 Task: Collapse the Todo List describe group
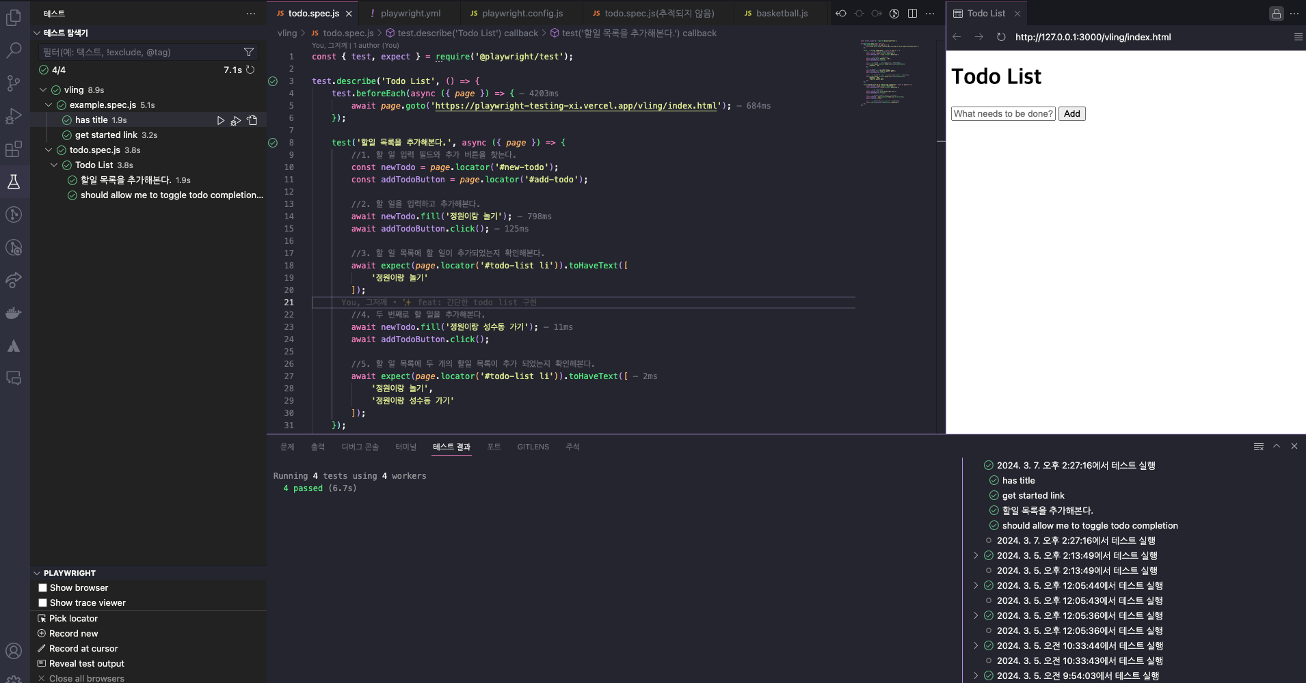54,165
